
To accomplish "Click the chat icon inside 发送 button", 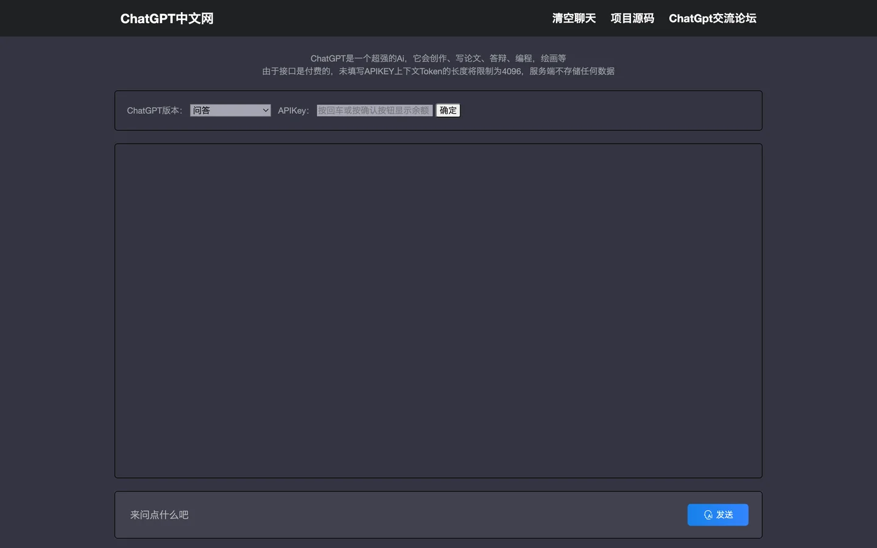I will (x=708, y=515).
